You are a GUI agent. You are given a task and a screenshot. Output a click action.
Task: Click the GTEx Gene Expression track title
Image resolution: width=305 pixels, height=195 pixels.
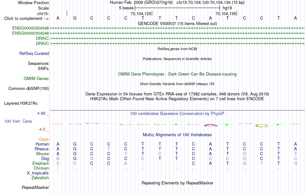coord(177,94)
